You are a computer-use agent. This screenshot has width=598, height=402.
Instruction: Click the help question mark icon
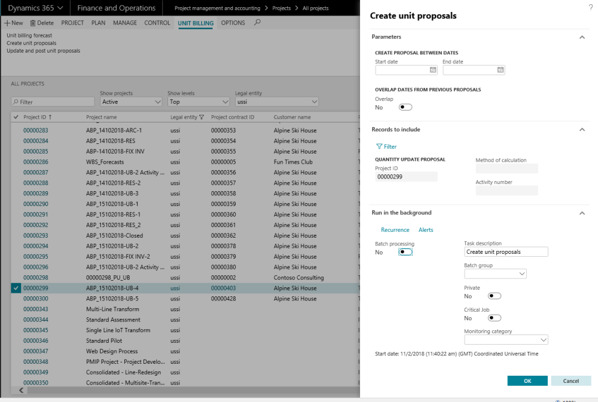click(591, 6)
